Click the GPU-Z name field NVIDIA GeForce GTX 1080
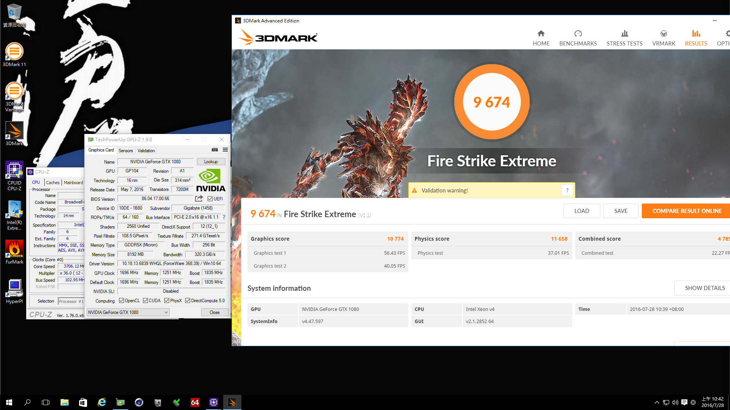 click(x=155, y=162)
